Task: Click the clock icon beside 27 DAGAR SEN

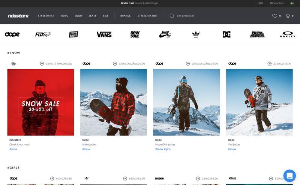Action: click(x=269, y=64)
